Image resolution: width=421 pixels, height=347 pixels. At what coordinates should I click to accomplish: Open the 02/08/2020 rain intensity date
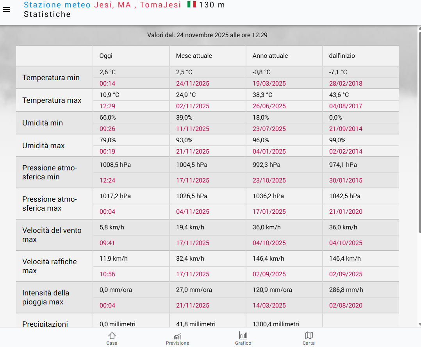[346, 305]
